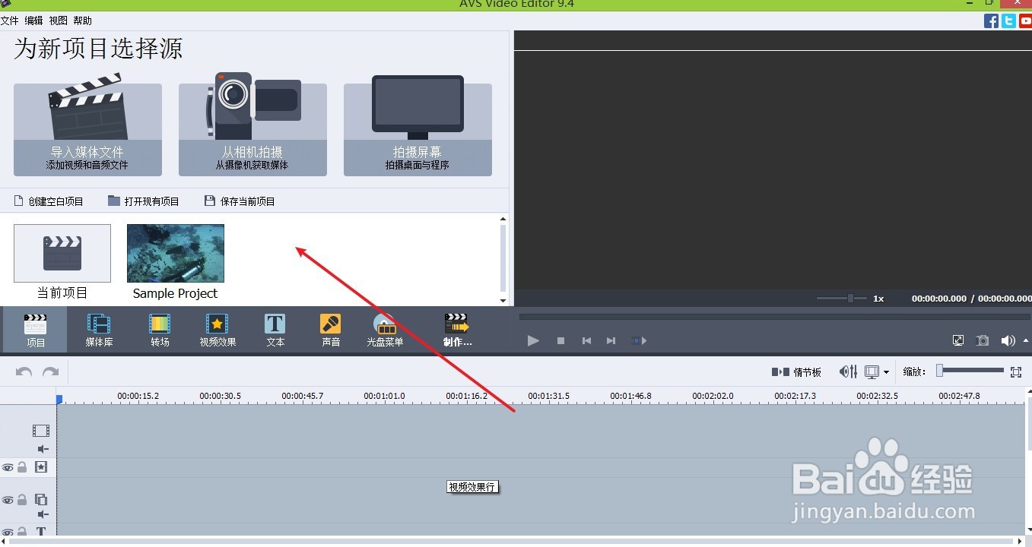Go to next frame in preview
Image resolution: width=1032 pixels, height=547 pixels.
pos(611,340)
